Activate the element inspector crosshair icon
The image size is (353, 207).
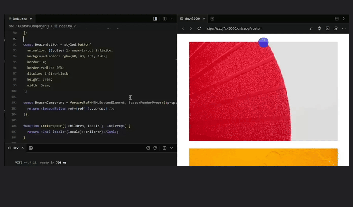(x=319, y=28)
